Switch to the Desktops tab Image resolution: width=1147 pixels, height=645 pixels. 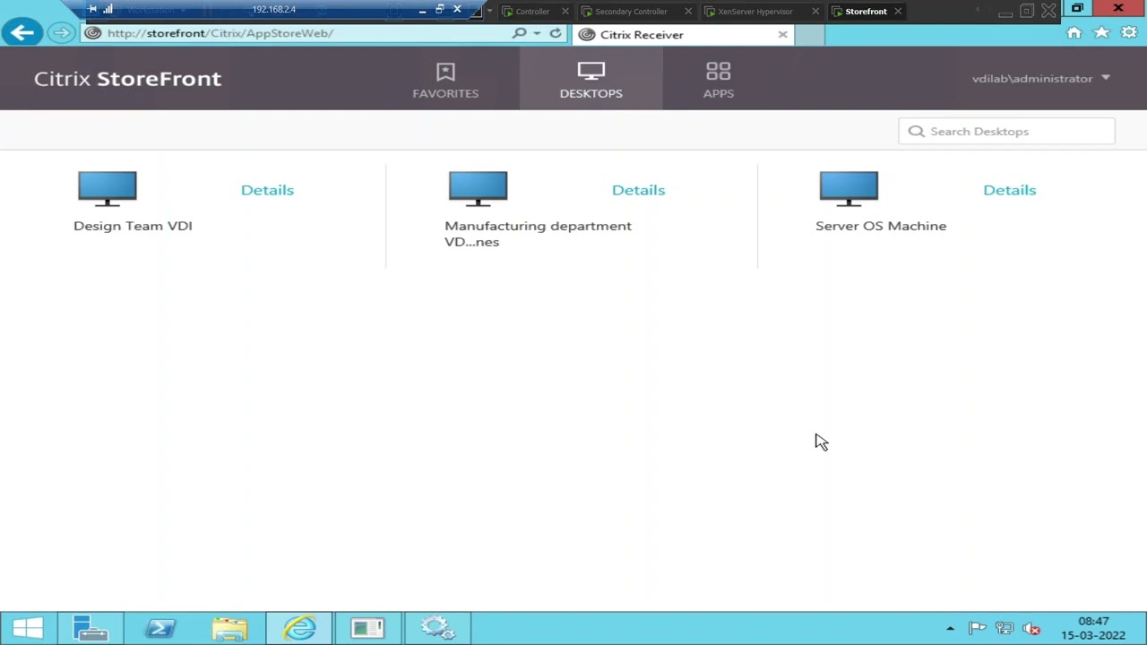tap(591, 80)
